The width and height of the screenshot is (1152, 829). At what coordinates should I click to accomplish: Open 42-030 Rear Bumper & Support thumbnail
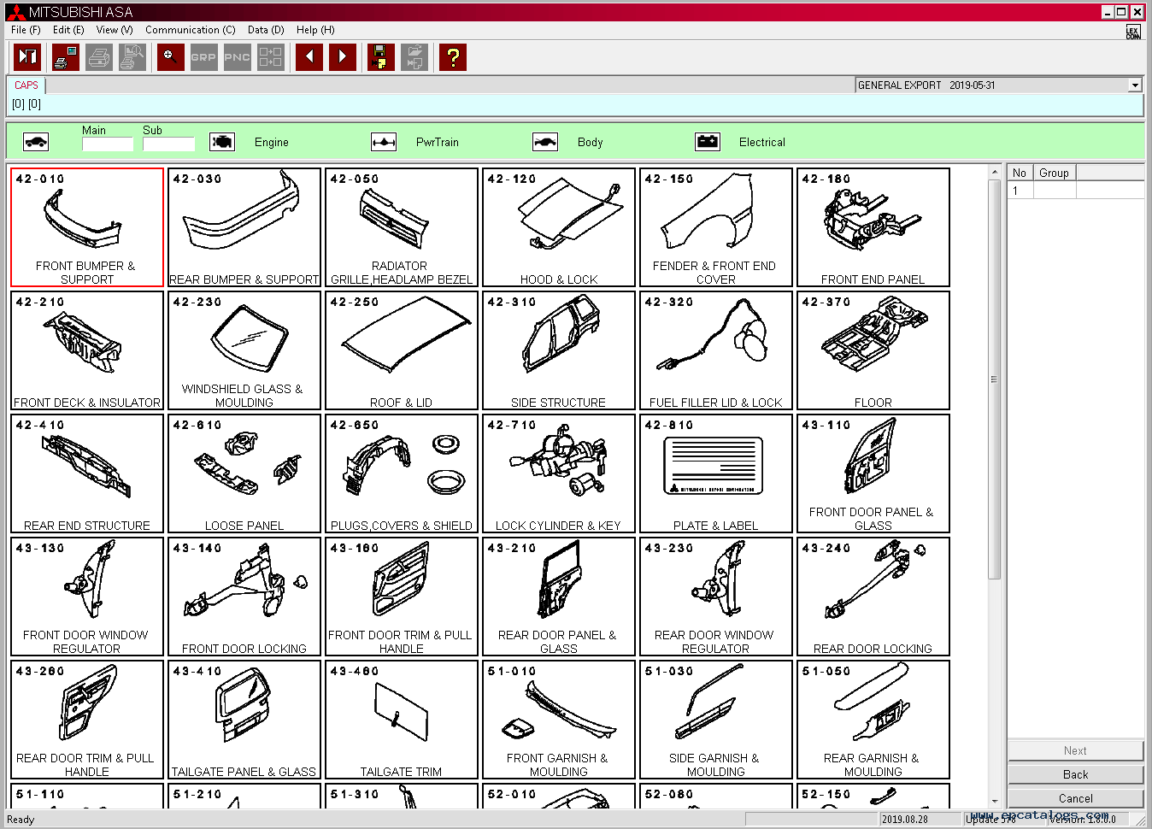coord(244,227)
